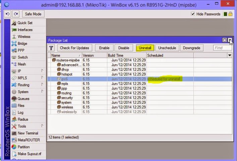Expand the Tools submenu arrow
Image resolution: width=237 pixels, height=161 pixels.
tap(43, 126)
